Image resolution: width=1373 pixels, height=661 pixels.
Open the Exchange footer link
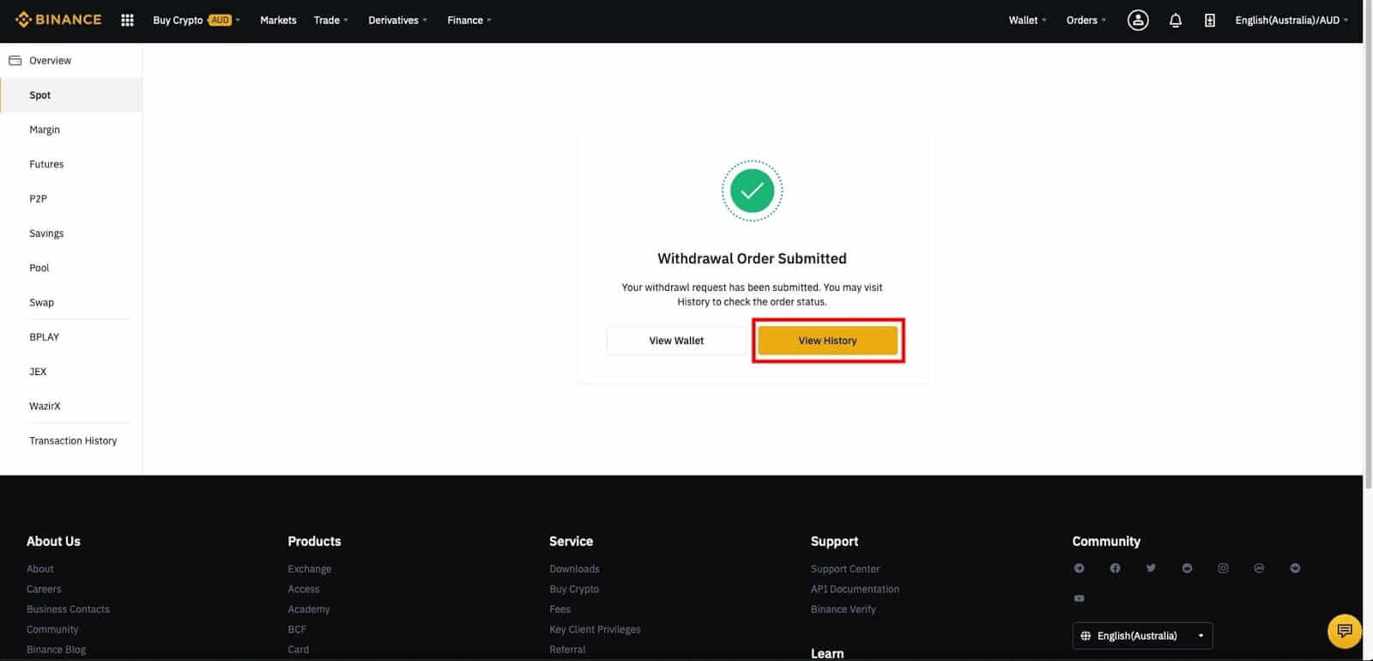point(310,568)
